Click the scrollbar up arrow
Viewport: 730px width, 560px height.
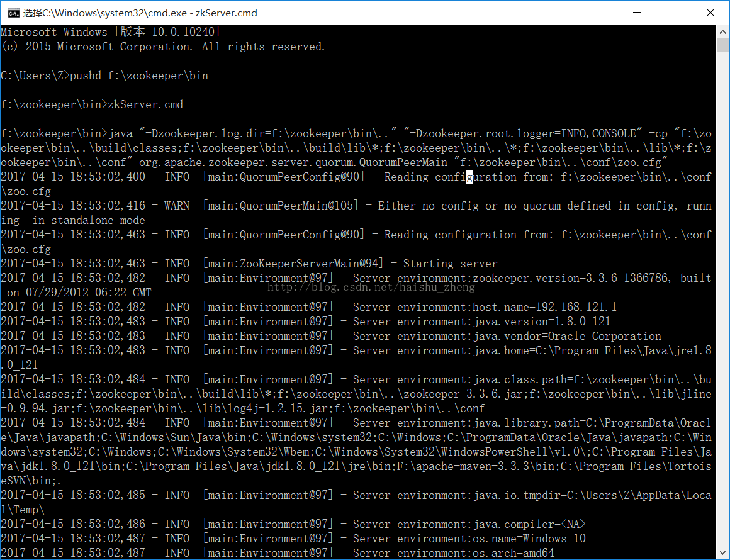click(x=722, y=32)
